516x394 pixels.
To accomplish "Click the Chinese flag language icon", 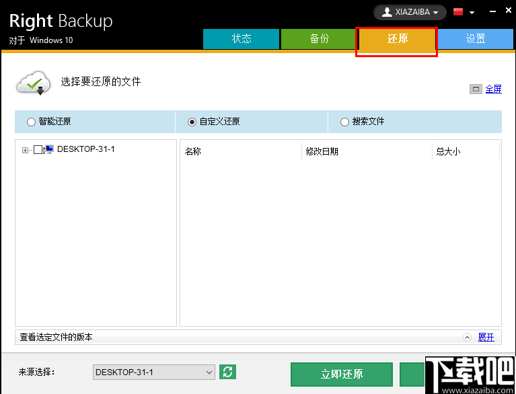I will click(x=457, y=12).
